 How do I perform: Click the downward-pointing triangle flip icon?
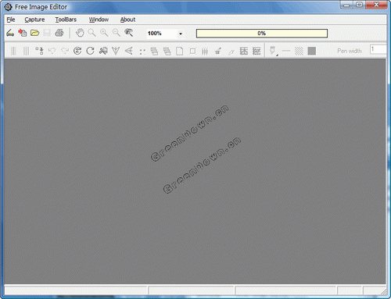point(116,51)
